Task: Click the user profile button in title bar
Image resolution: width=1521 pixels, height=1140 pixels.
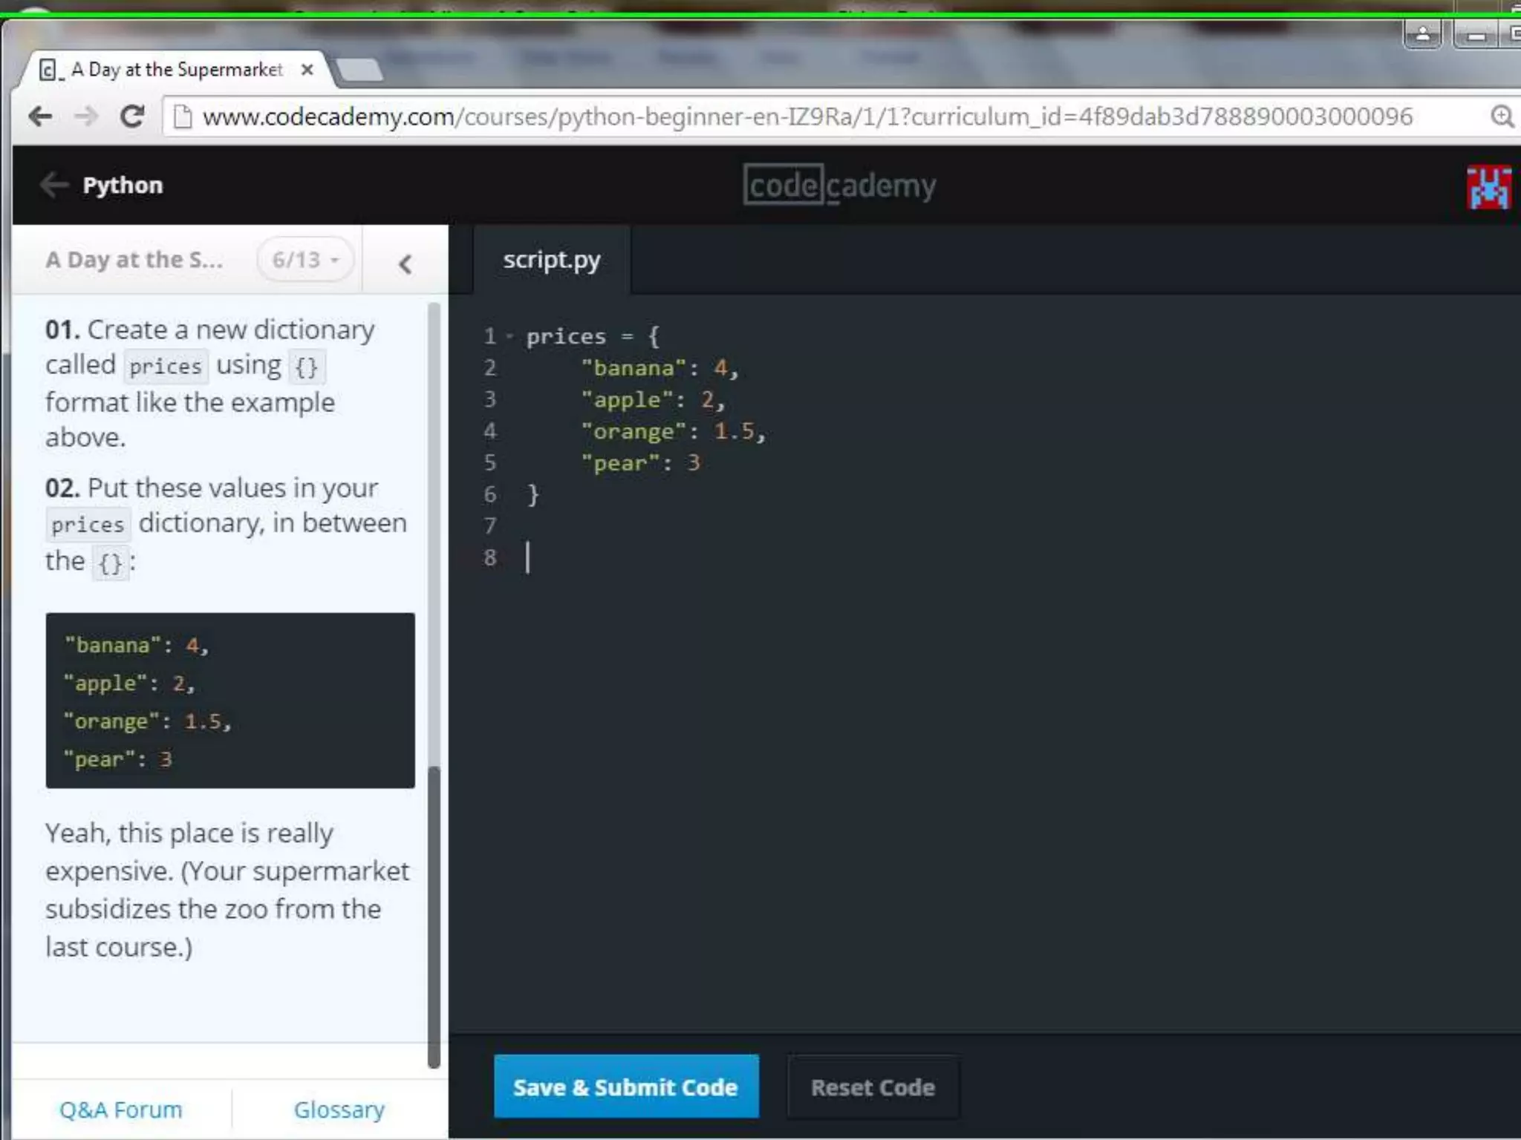Action: (x=1422, y=34)
